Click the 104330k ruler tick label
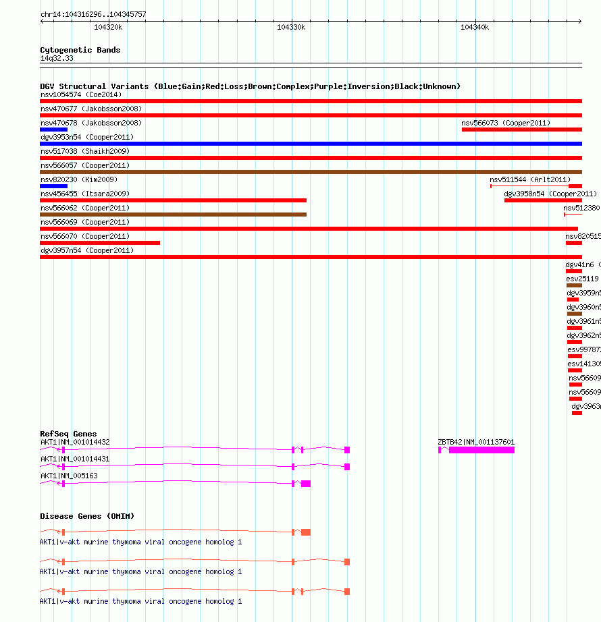The height and width of the screenshot is (622, 601). (291, 28)
